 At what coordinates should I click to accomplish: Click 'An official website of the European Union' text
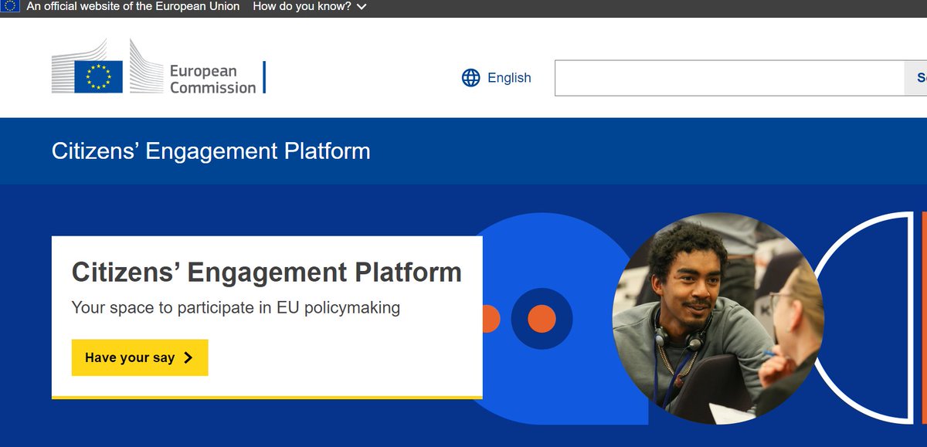tap(133, 7)
